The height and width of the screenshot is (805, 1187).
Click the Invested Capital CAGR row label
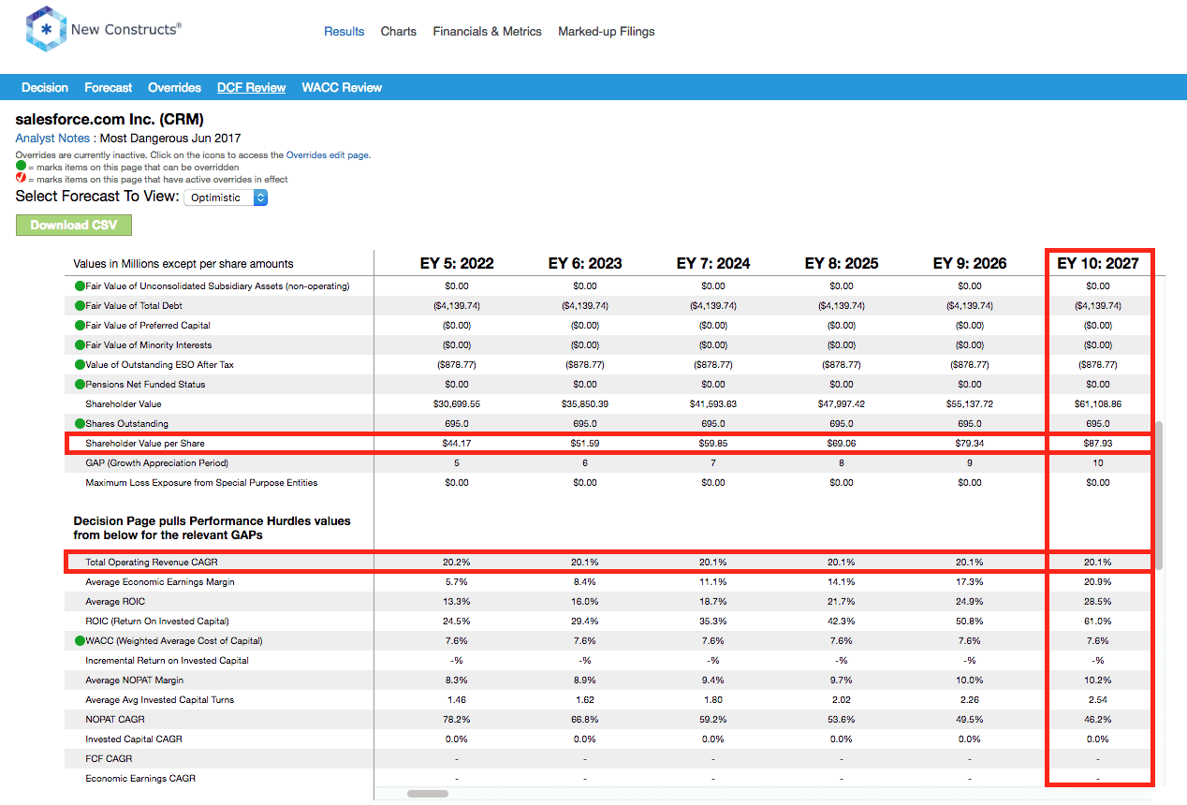[x=134, y=739]
